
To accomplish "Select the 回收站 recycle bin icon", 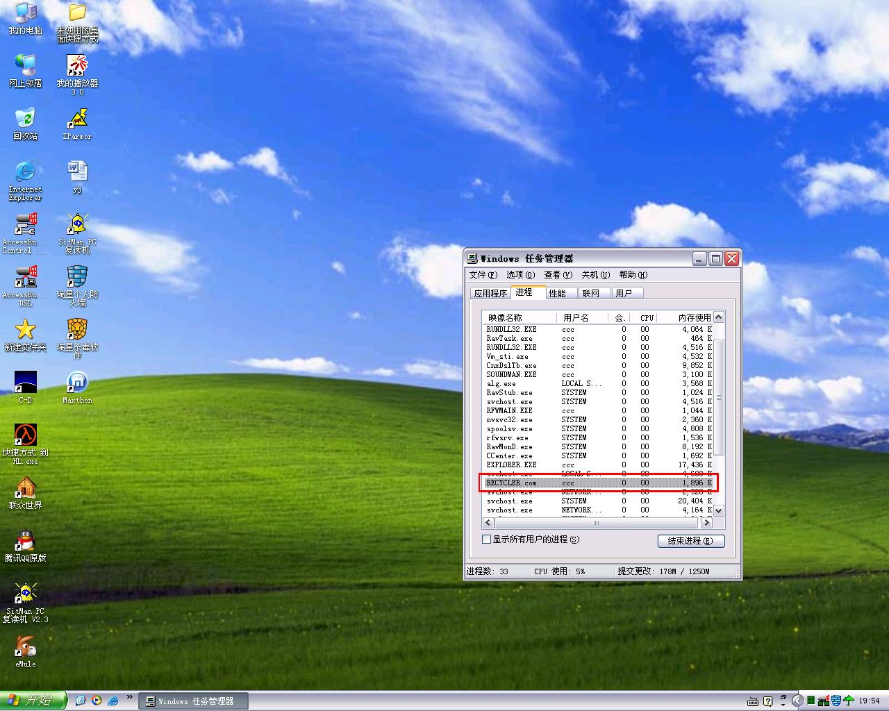I will click(x=25, y=119).
